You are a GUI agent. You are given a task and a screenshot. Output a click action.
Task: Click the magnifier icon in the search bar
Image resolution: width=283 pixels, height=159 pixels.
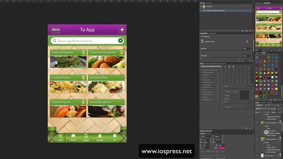coord(54,41)
